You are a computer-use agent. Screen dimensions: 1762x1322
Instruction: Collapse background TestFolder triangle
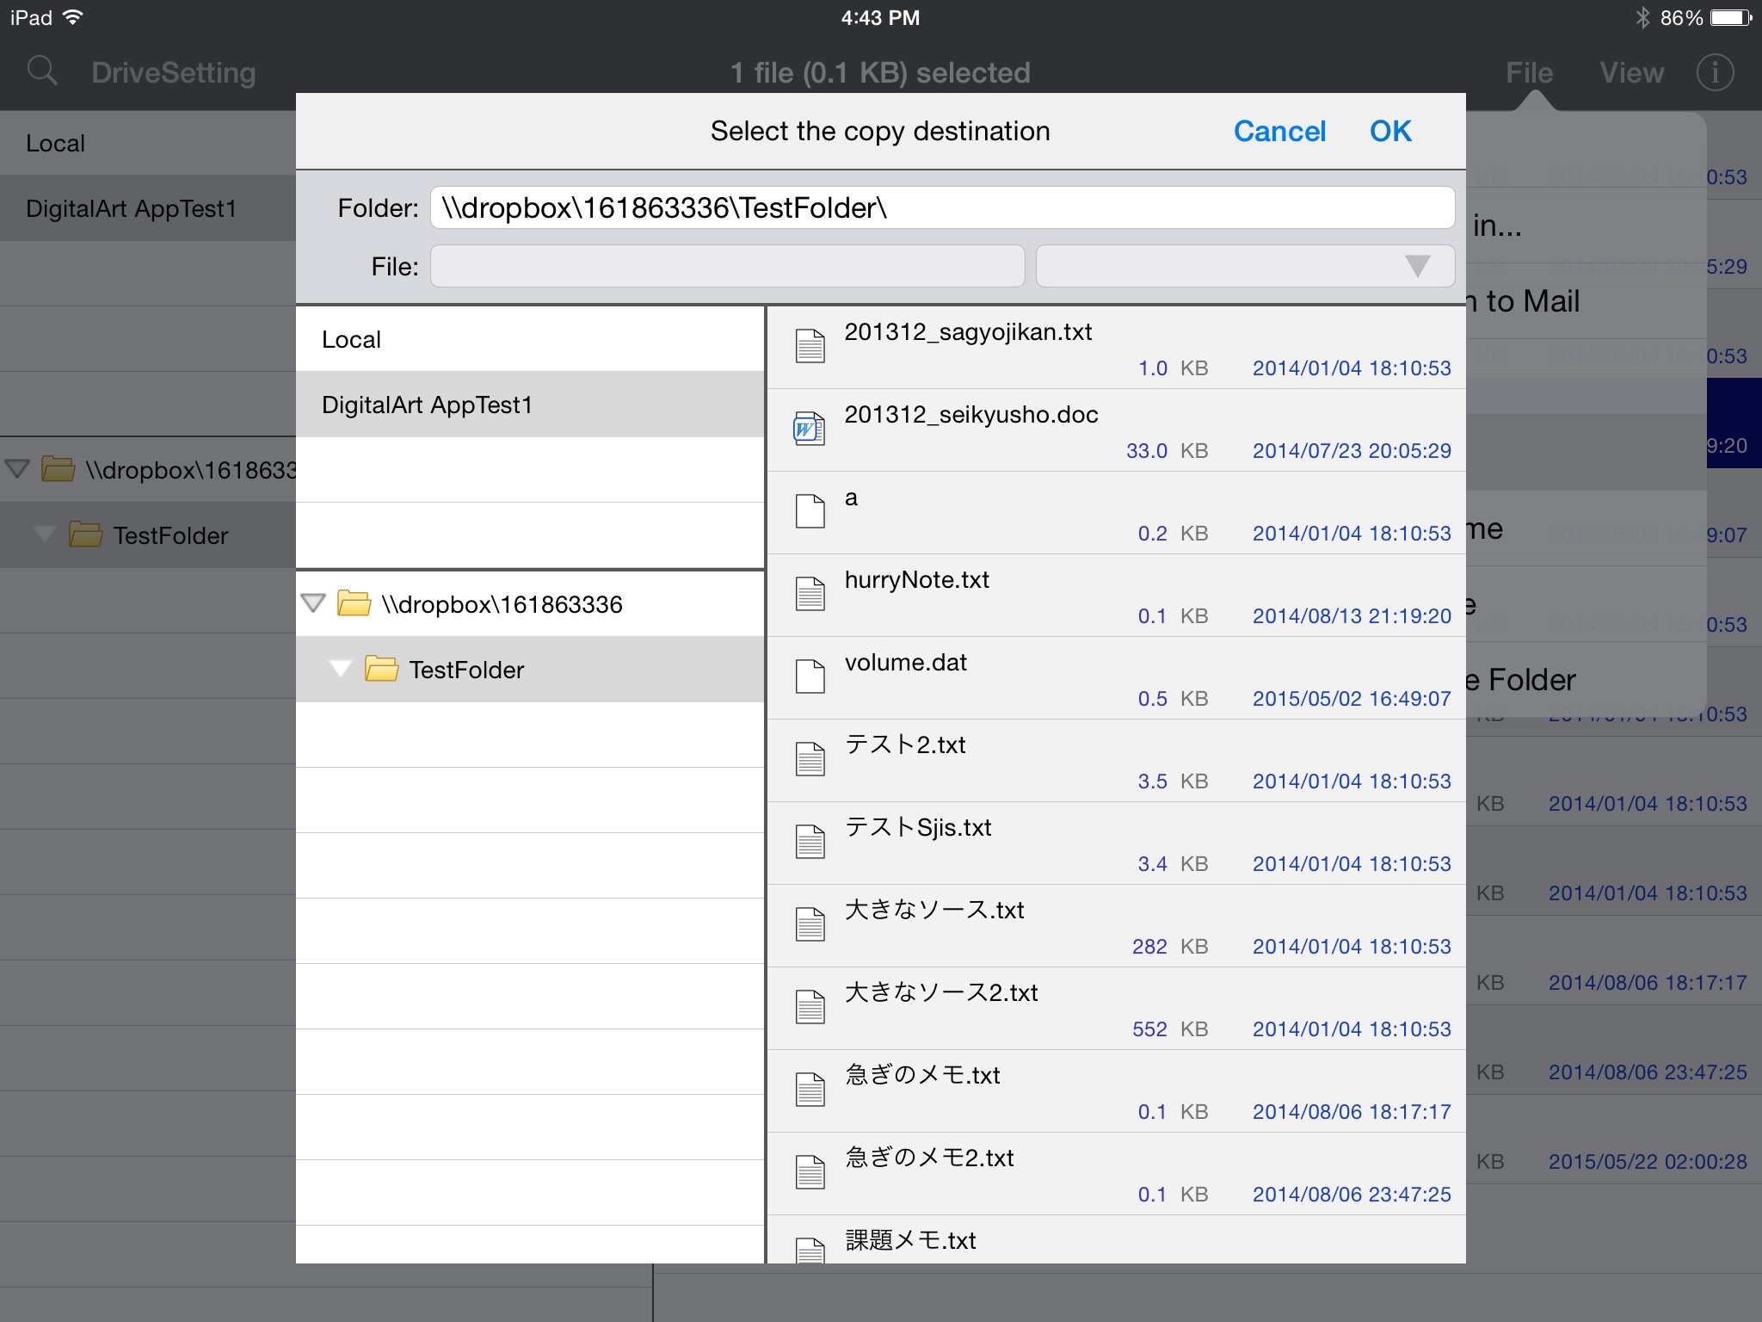45,534
